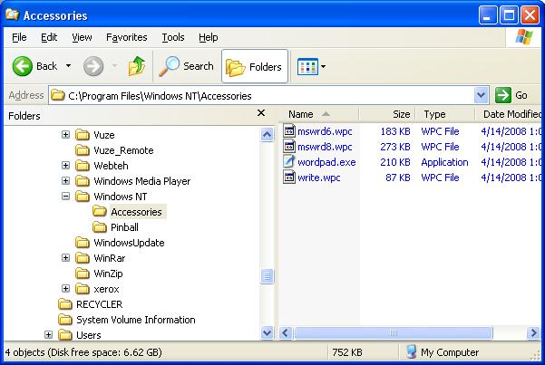Click folder tree scroll up arrow
The width and height of the screenshot is (545, 365).
point(267,134)
